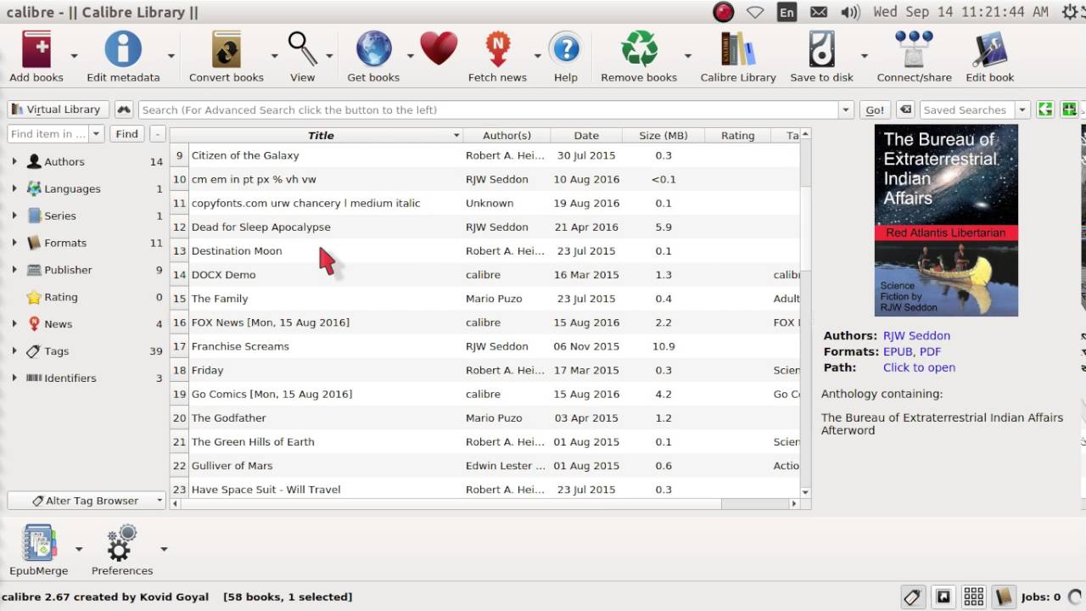The image size is (1086, 611).
Task: Expand the Authors category
Action: click(14, 161)
